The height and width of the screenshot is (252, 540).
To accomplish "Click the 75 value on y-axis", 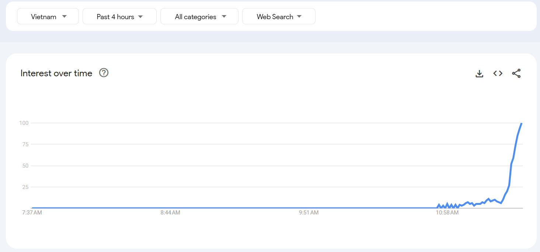I will click(25, 144).
